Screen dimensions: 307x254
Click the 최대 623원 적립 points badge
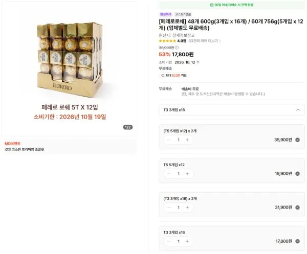(x=174, y=75)
